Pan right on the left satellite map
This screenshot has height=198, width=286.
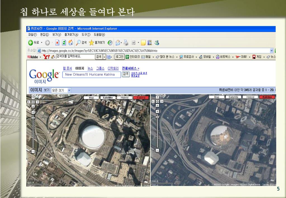click(x=37, y=102)
